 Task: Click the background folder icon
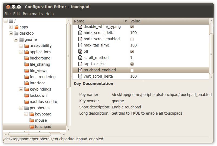(x=27, y=58)
